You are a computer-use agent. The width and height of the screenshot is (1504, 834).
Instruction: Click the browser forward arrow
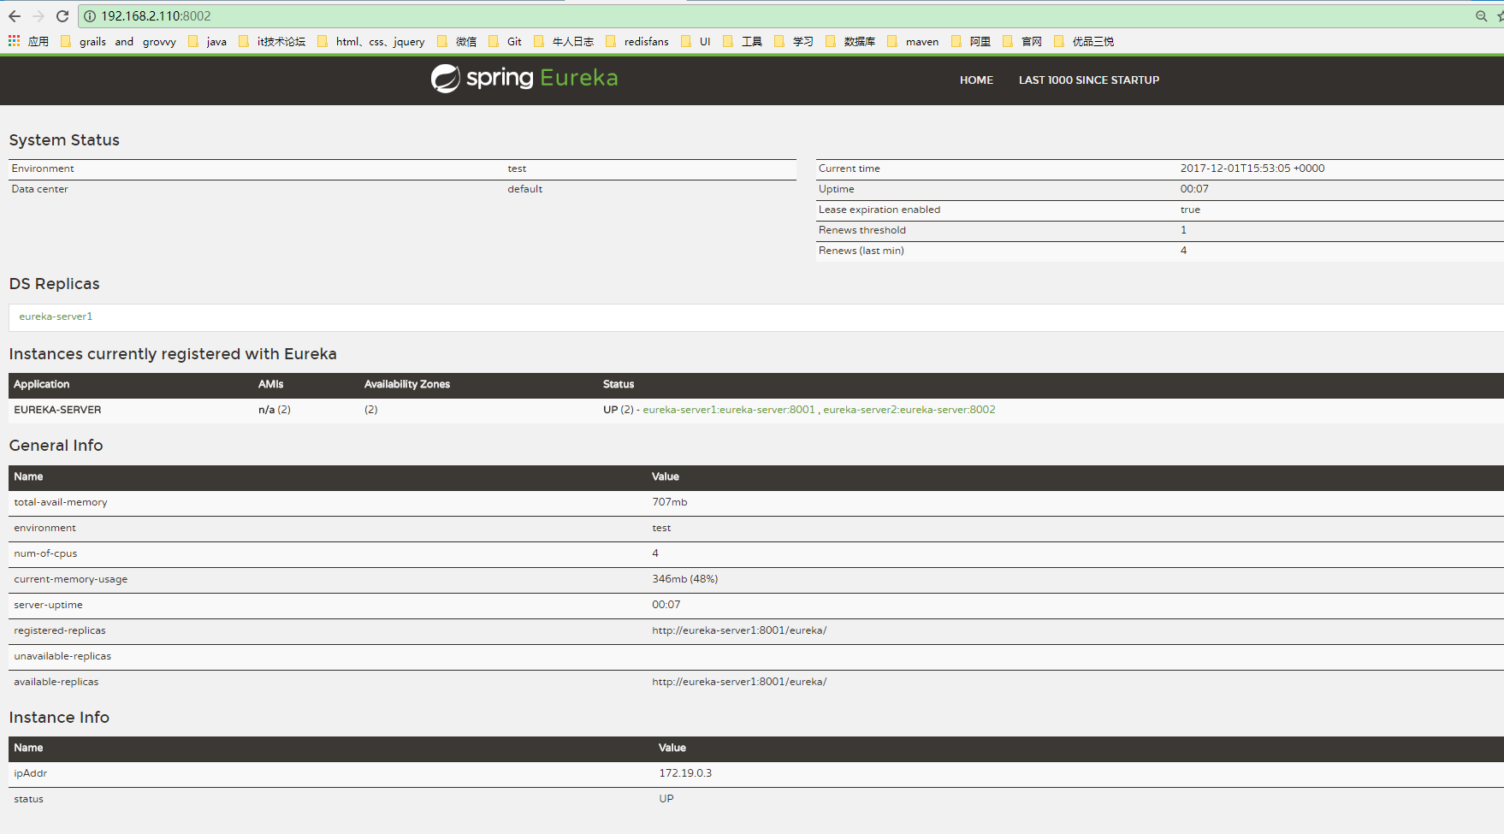point(38,16)
